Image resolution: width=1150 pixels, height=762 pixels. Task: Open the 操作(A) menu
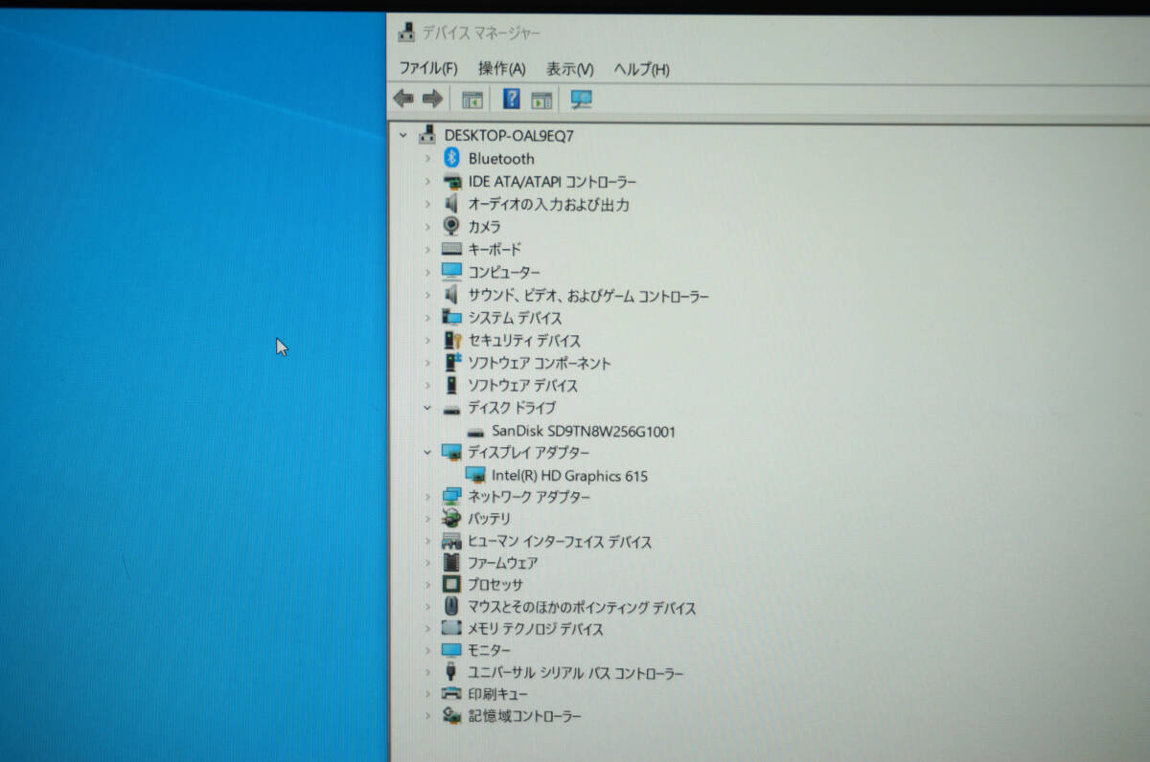502,68
